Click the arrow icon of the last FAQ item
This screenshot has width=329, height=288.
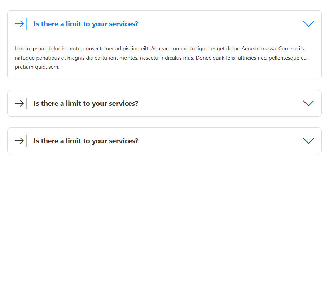[19, 141]
